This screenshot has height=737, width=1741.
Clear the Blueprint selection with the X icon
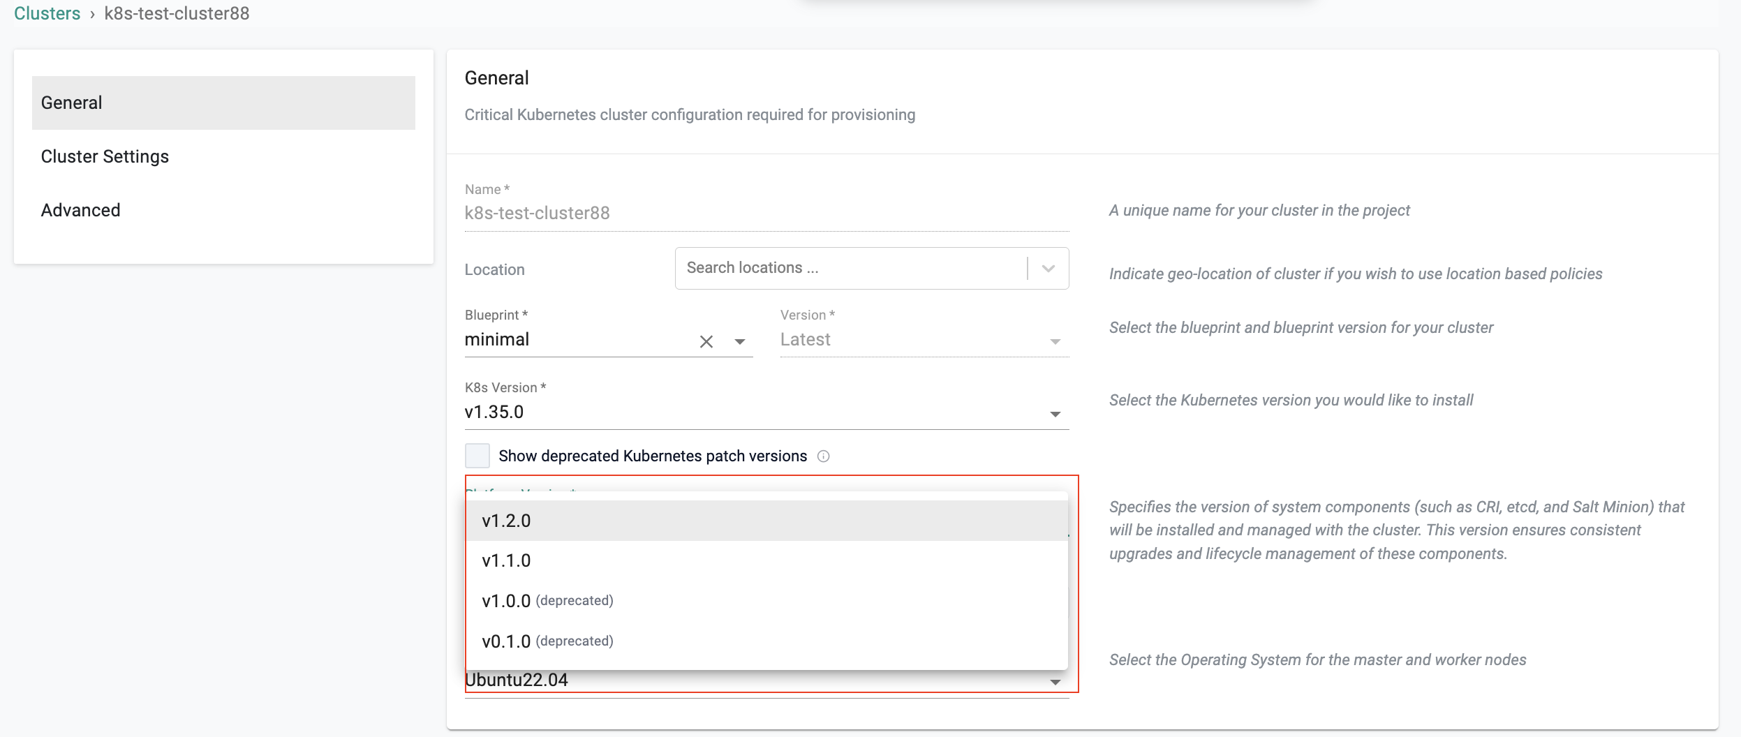pos(706,341)
